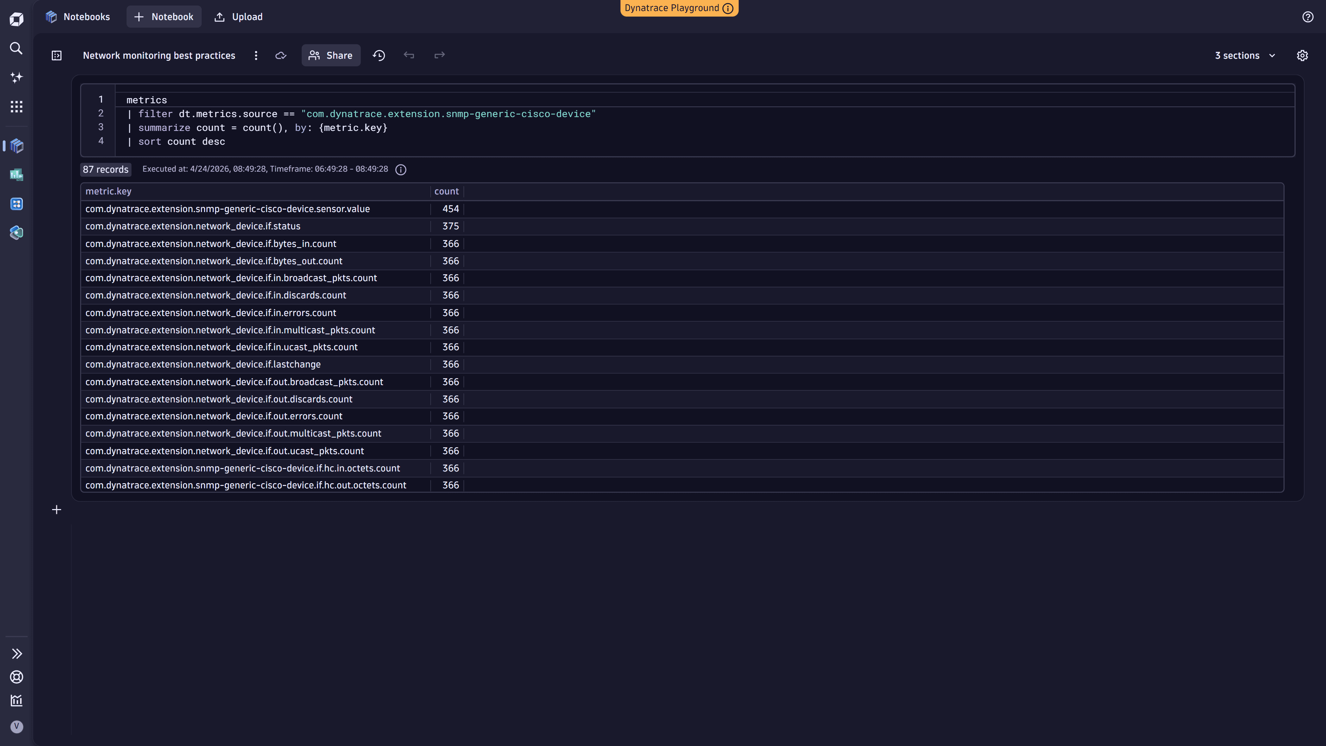Click the execution timestamp text

[265, 169]
